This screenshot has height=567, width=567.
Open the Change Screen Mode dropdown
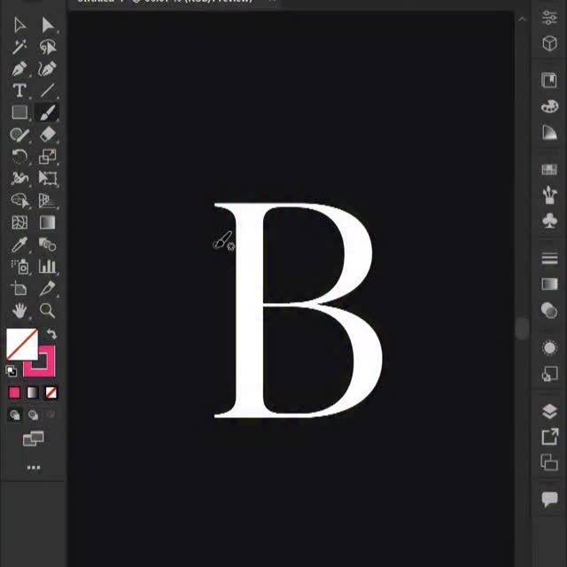pyautogui.click(x=33, y=439)
